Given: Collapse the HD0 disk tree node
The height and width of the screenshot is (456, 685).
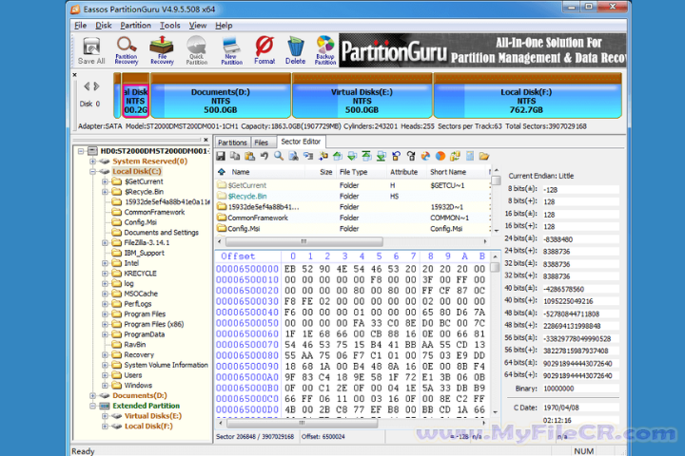Looking at the screenshot, I should (x=81, y=151).
